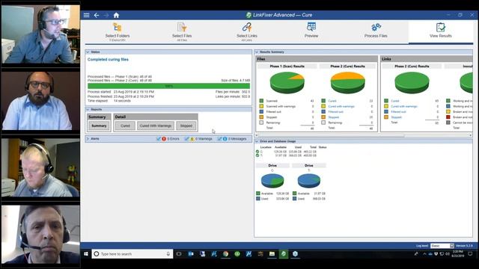The width and height of the screenshot is (479, 269).
Task: Click the blue Messages info icon
Action: coord(225,139)
